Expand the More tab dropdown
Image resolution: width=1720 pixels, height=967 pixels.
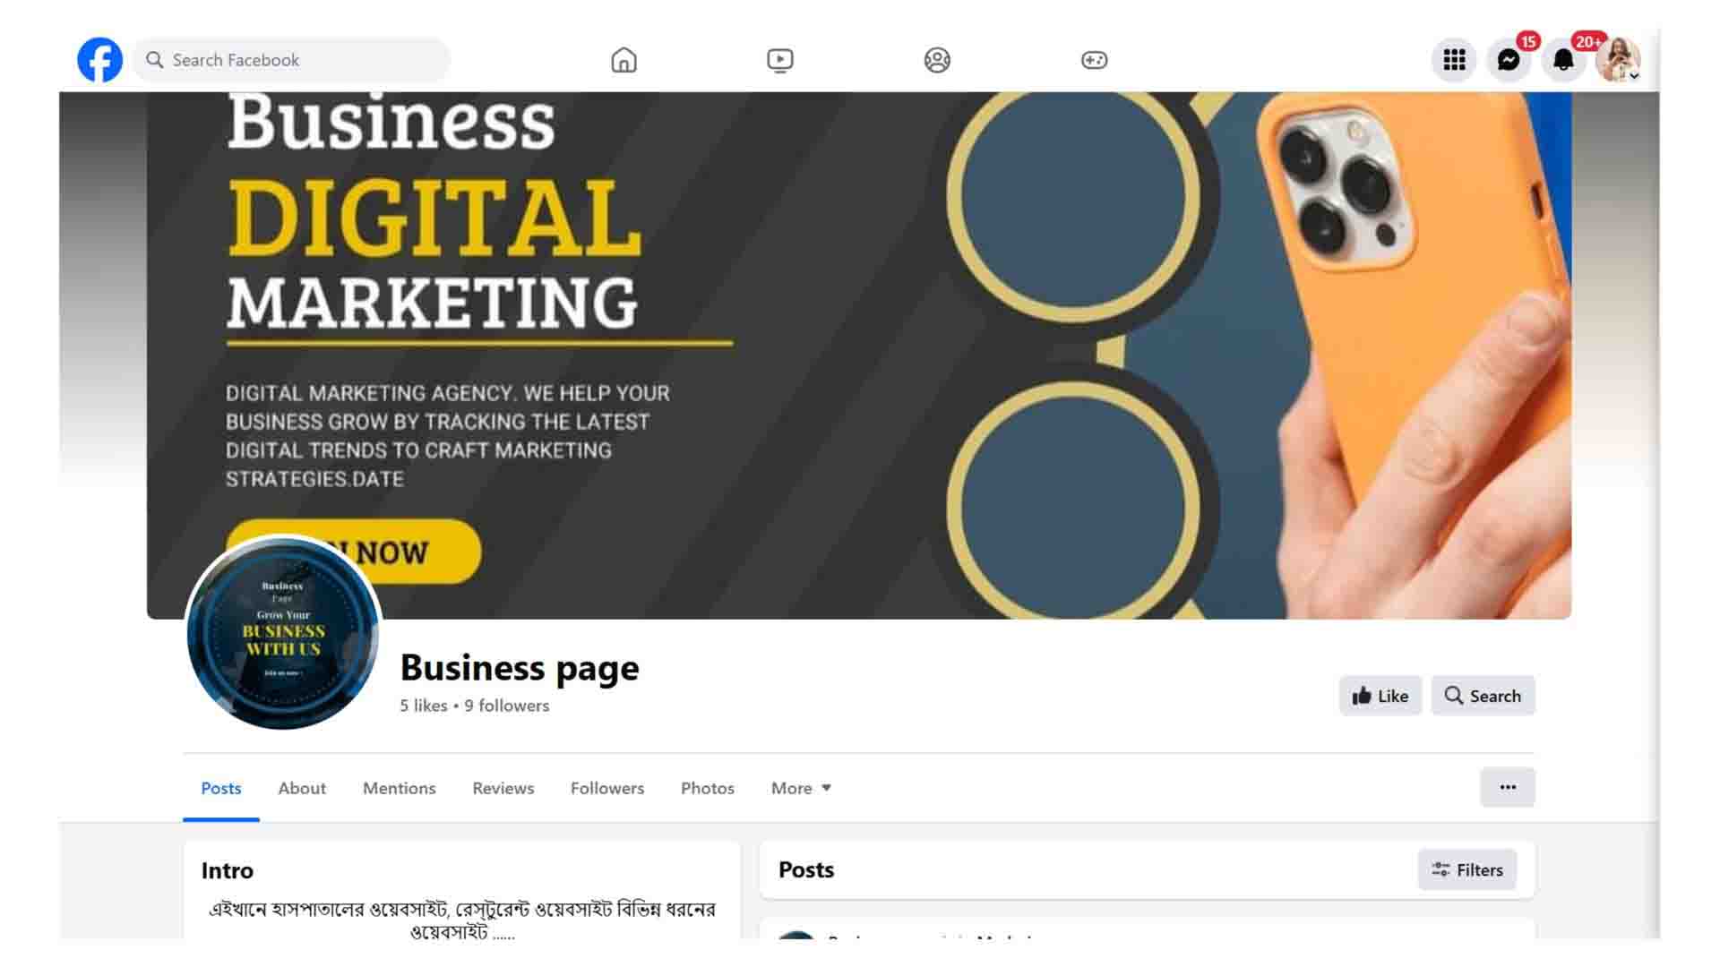801,788
